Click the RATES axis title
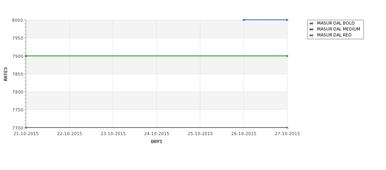The width and height of the screenshot is (386, 170). point(6,74)
